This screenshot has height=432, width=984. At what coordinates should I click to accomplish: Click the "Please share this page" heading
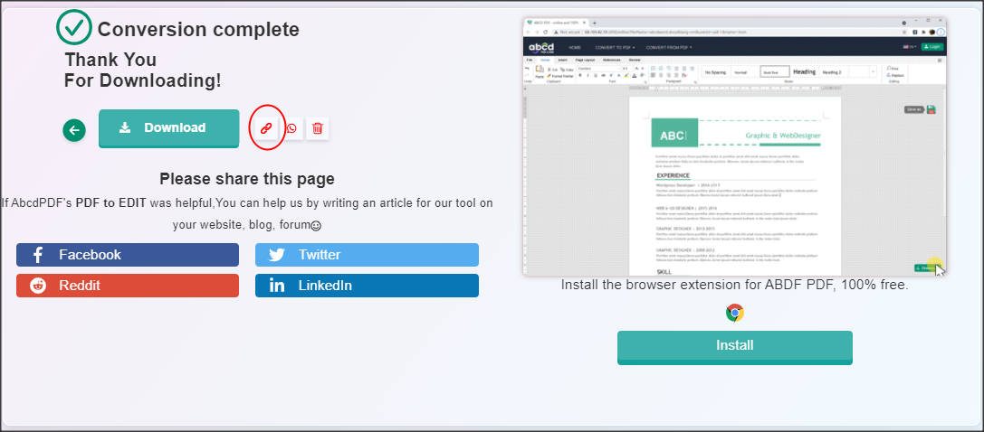pyautogui.click(x=247, y=179)
